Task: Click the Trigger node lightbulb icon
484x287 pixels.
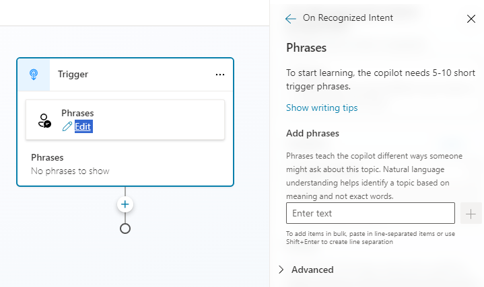Action: 34,75
